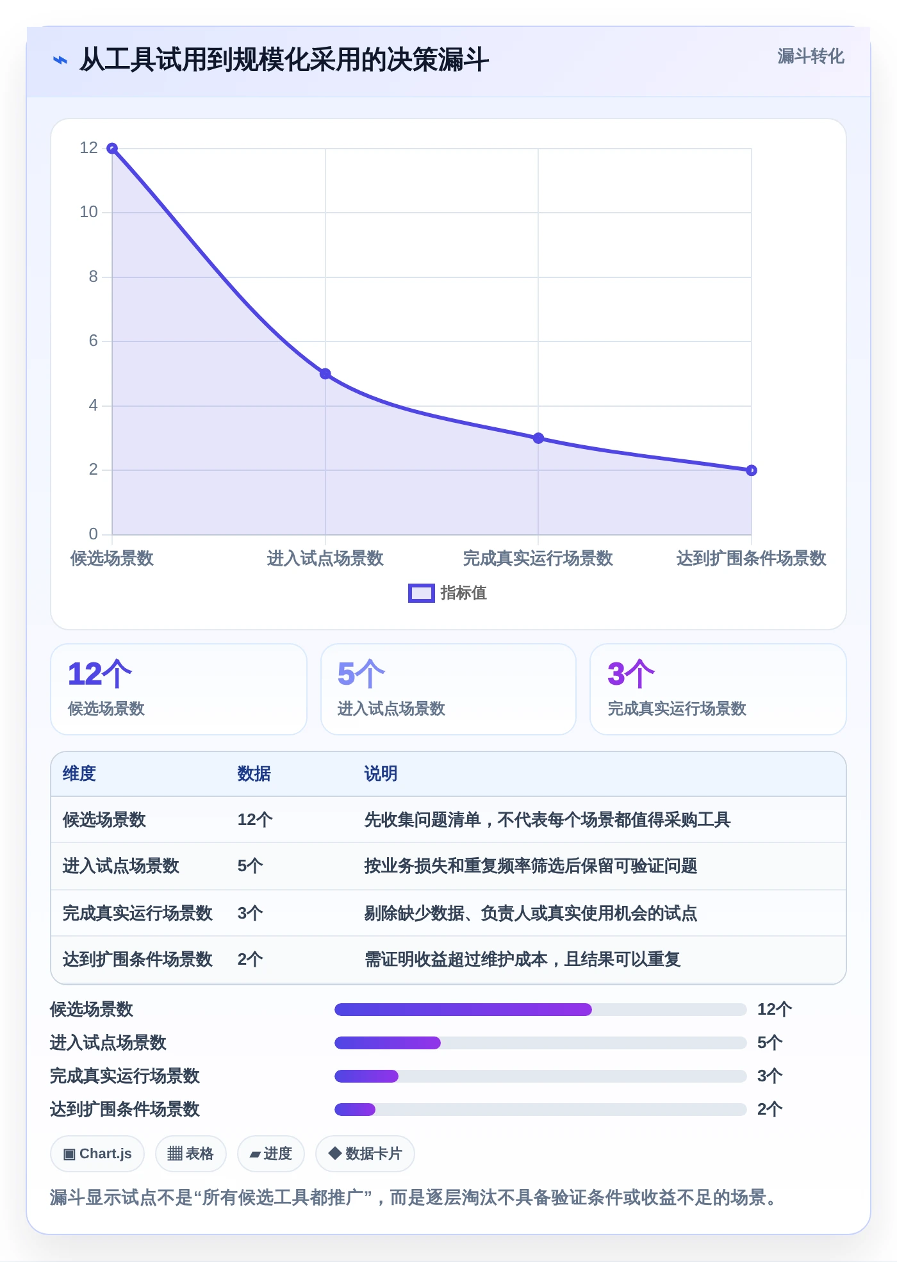Toggle the 指标值 legend swatch
The image size is (897, 1262).
point(422,593)
